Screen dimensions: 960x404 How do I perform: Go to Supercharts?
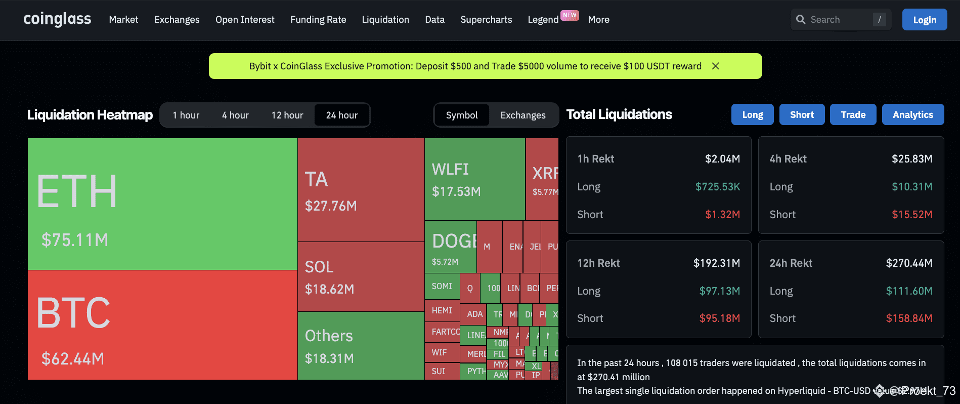(x=486, y=20)
